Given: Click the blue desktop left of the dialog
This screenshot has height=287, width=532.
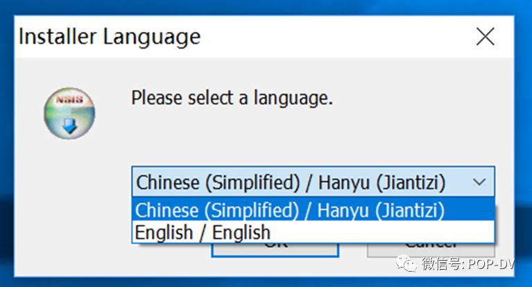Looking at the screenshot, I should (6, 139).
